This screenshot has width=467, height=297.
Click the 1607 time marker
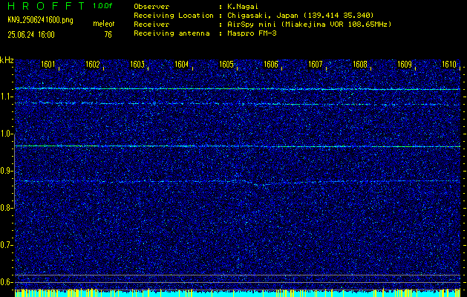(x=316, y=65)
